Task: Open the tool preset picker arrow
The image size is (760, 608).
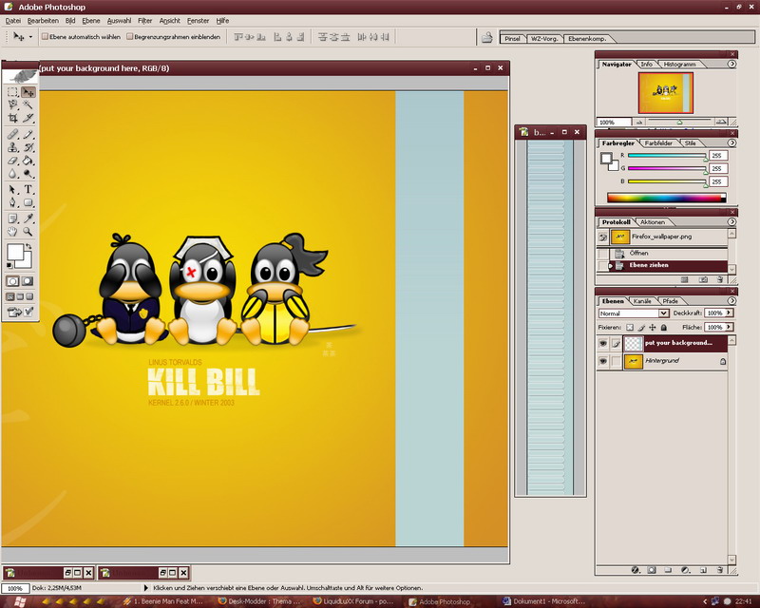Action: [x=30, y=37]
